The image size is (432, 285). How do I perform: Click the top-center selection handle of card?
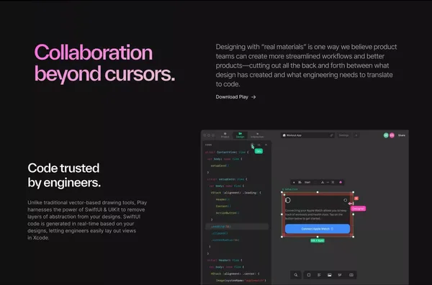318,192
